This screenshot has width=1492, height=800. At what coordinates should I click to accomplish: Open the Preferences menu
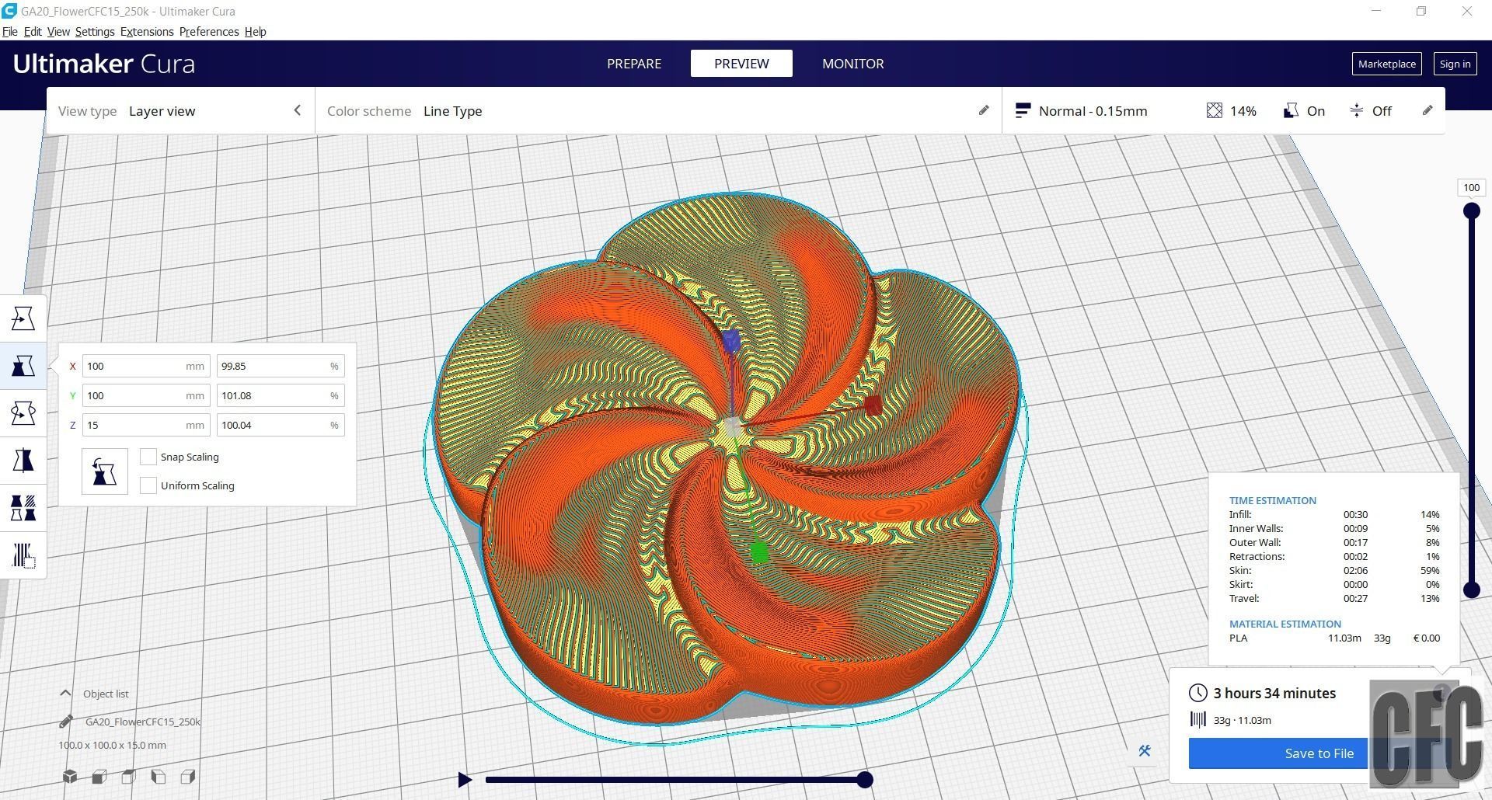[x=209, y=32]
